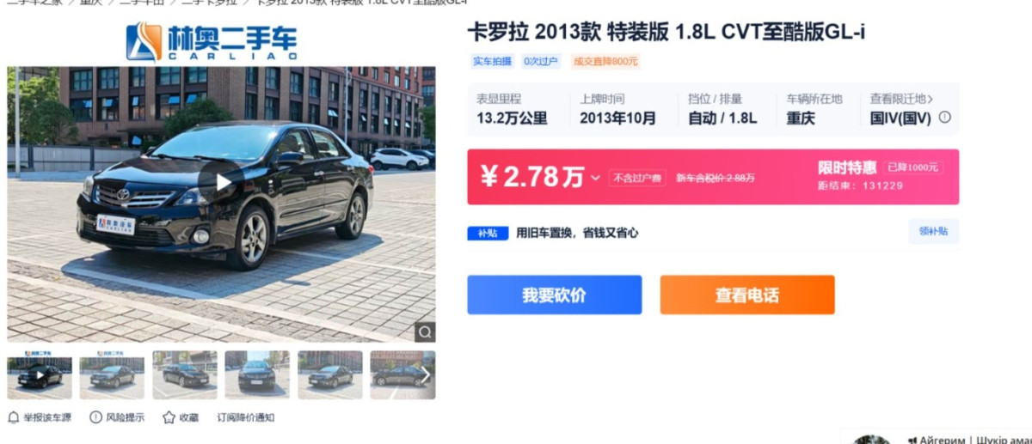Play the car video on main photo
The image size is (1032, 444).
pos(223,182)
